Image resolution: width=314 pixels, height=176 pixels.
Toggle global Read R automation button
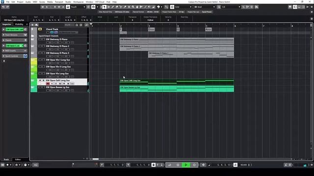coord(55,7)
